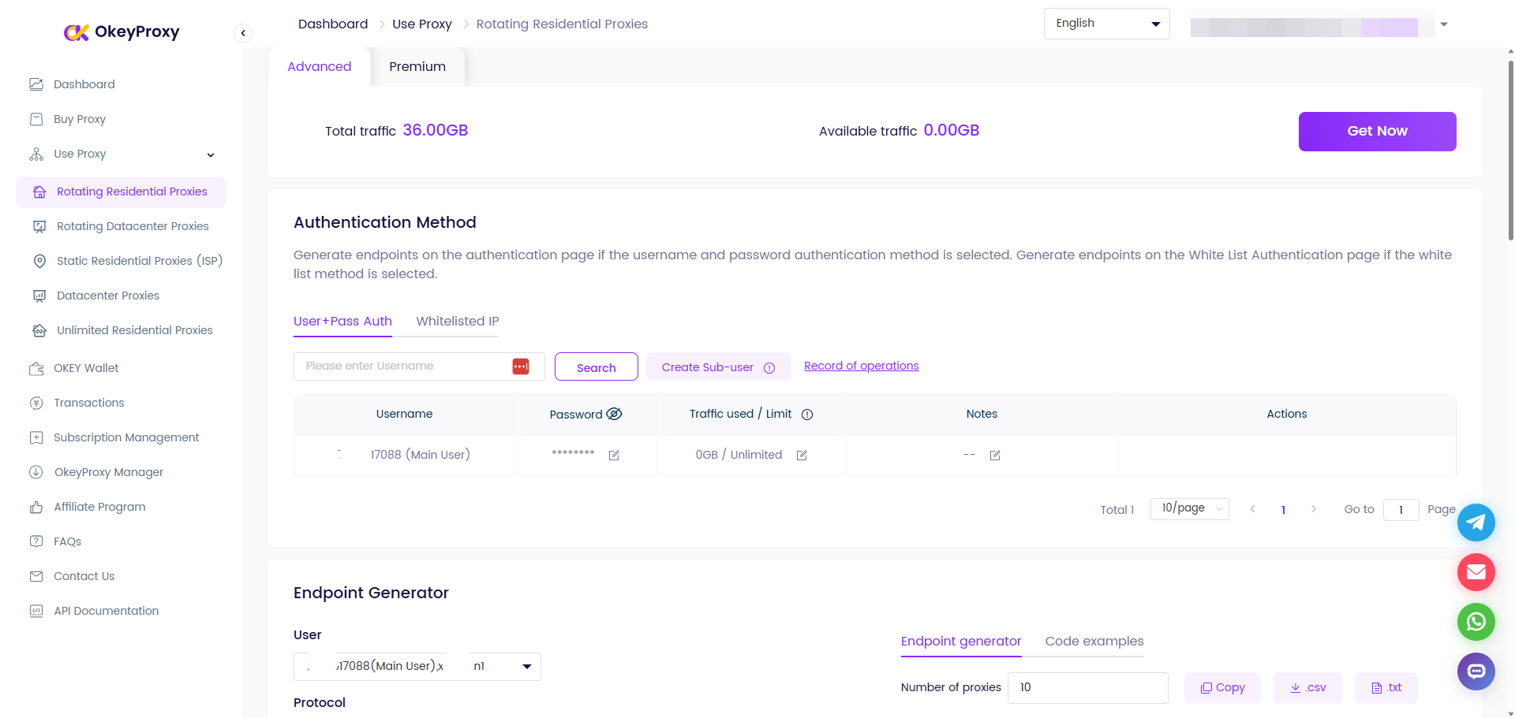Image resolution: width=1515 pixels, height=718 pixels.
Task: Open the Record of operations link
Action: 861,366
